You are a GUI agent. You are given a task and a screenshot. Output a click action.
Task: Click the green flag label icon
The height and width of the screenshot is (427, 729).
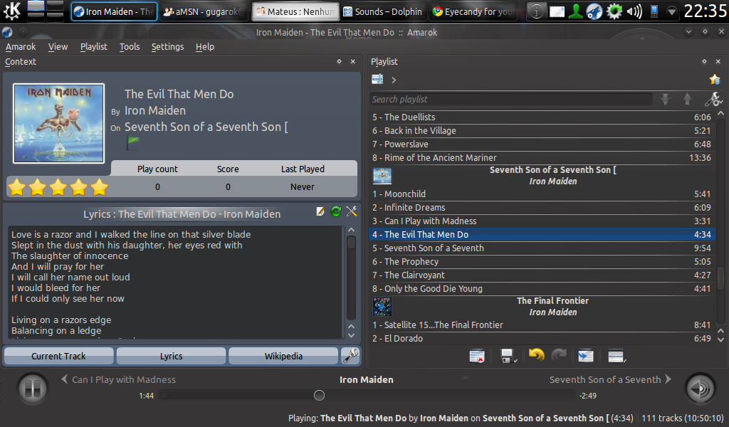click(x=133, y=142)
